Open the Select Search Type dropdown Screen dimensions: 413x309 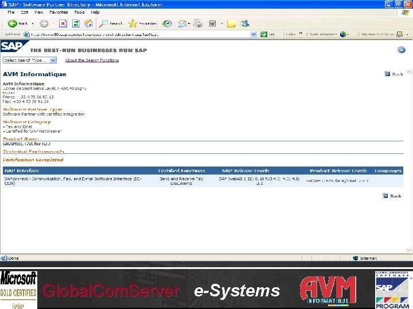30,61
